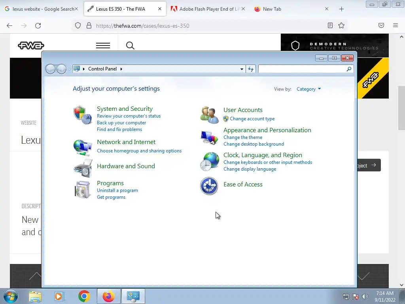
Task: Open the Firefox application menu
Action: point(396,25)
